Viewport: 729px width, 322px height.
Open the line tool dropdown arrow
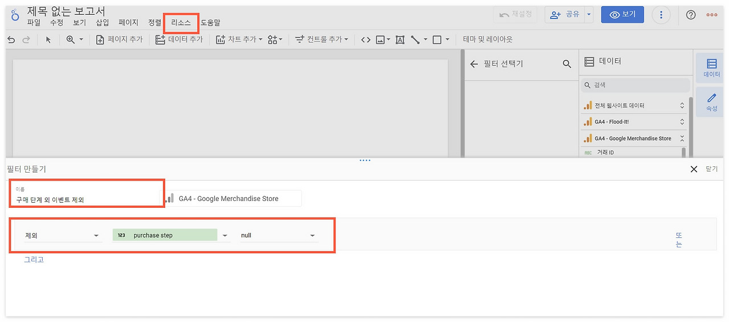coord(425,40)
